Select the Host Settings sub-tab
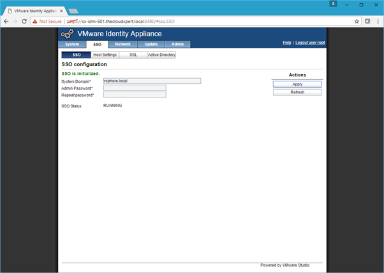The image size is (384, 273). (x=105, y=55)
